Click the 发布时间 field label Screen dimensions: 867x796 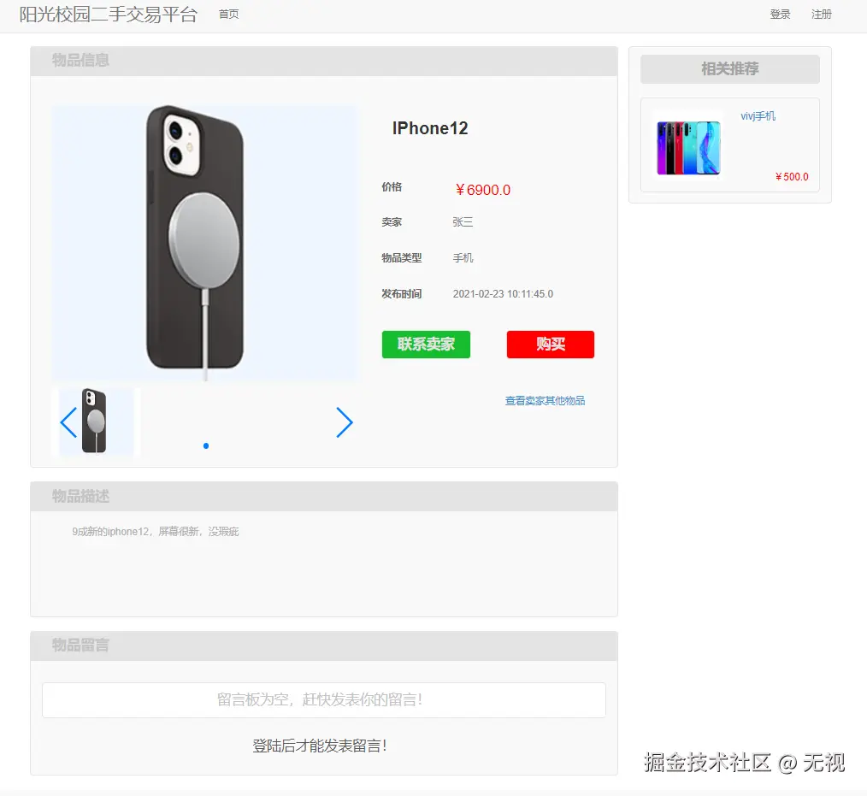tap(401, 294)
